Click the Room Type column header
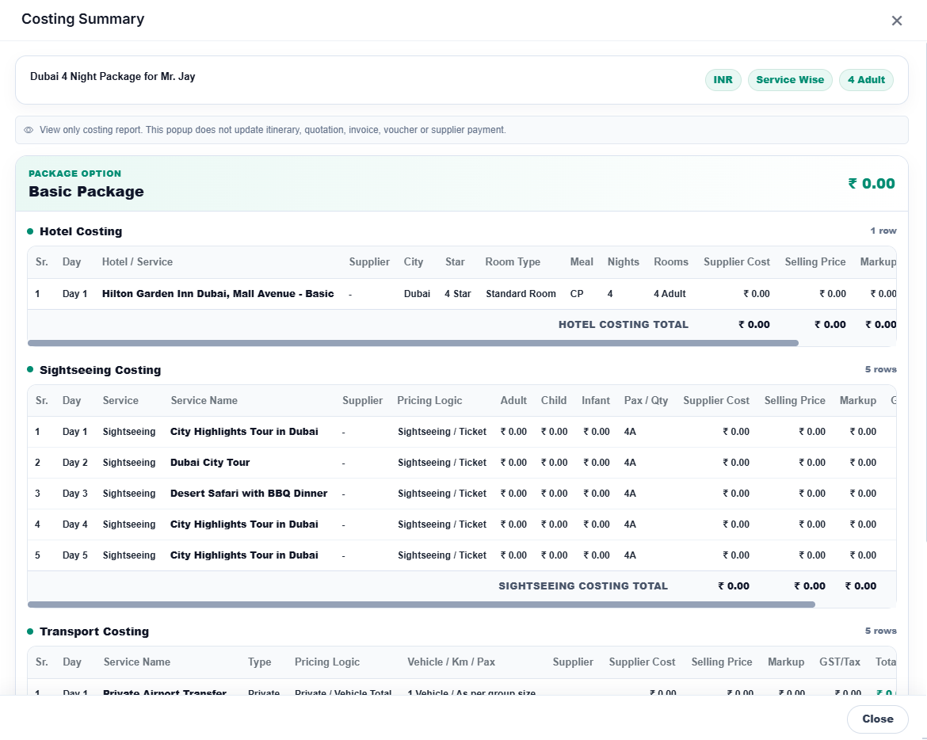927x740 pixels. pos(513,261)
